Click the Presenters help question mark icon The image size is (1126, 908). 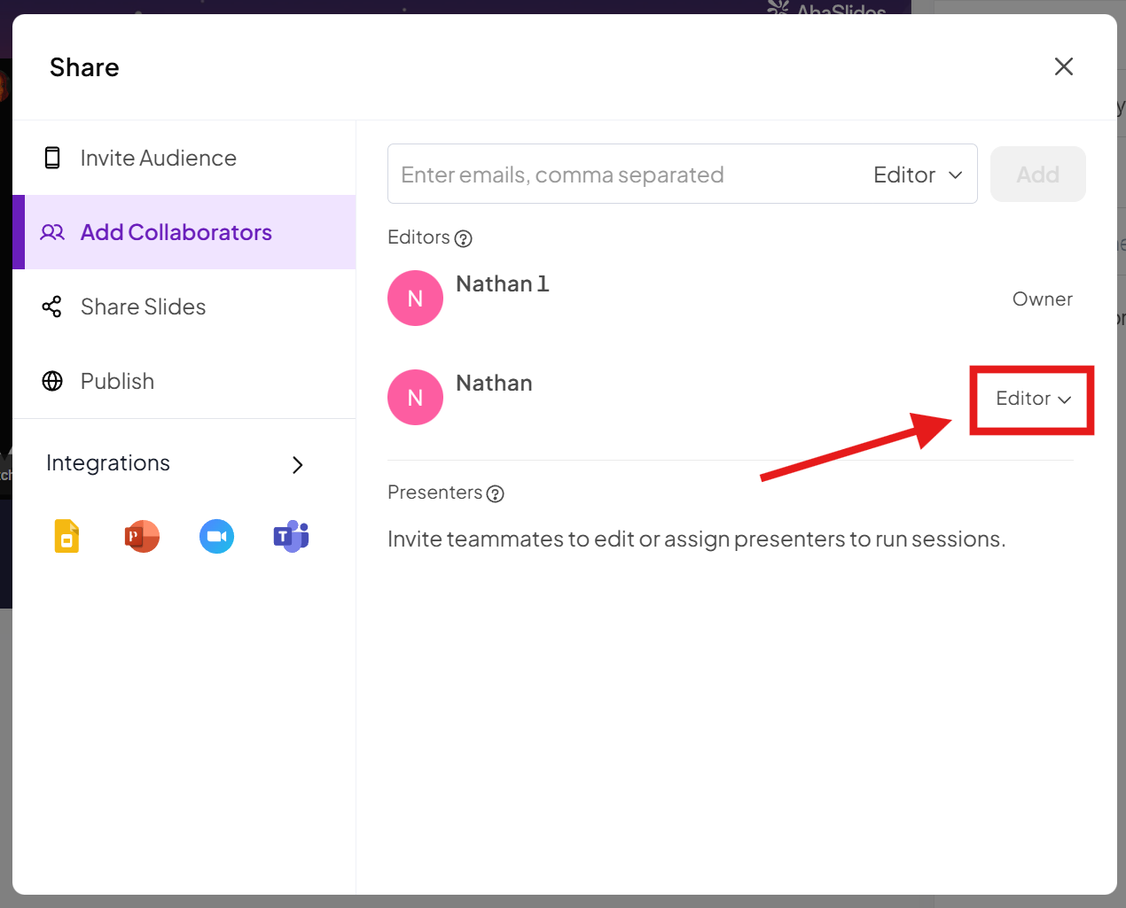pos(496,493)
